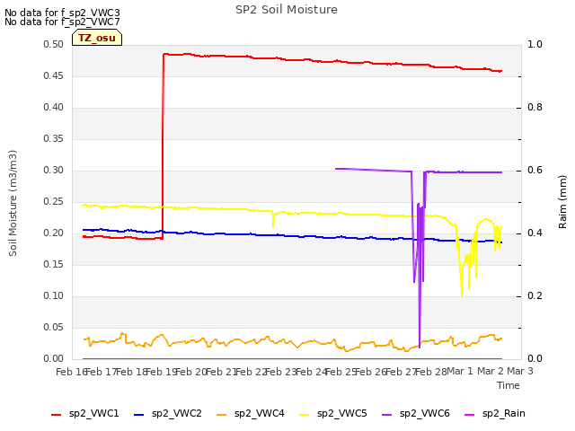Click the purple sp2_VWC6 legend swatch

tap(387, 415)
